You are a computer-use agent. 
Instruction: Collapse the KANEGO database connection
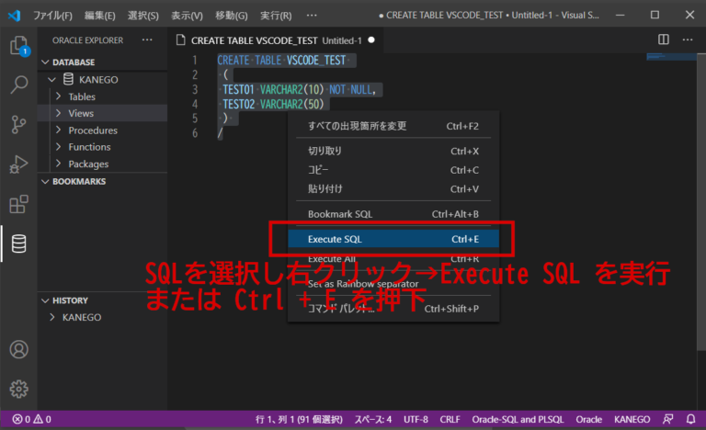51,80
